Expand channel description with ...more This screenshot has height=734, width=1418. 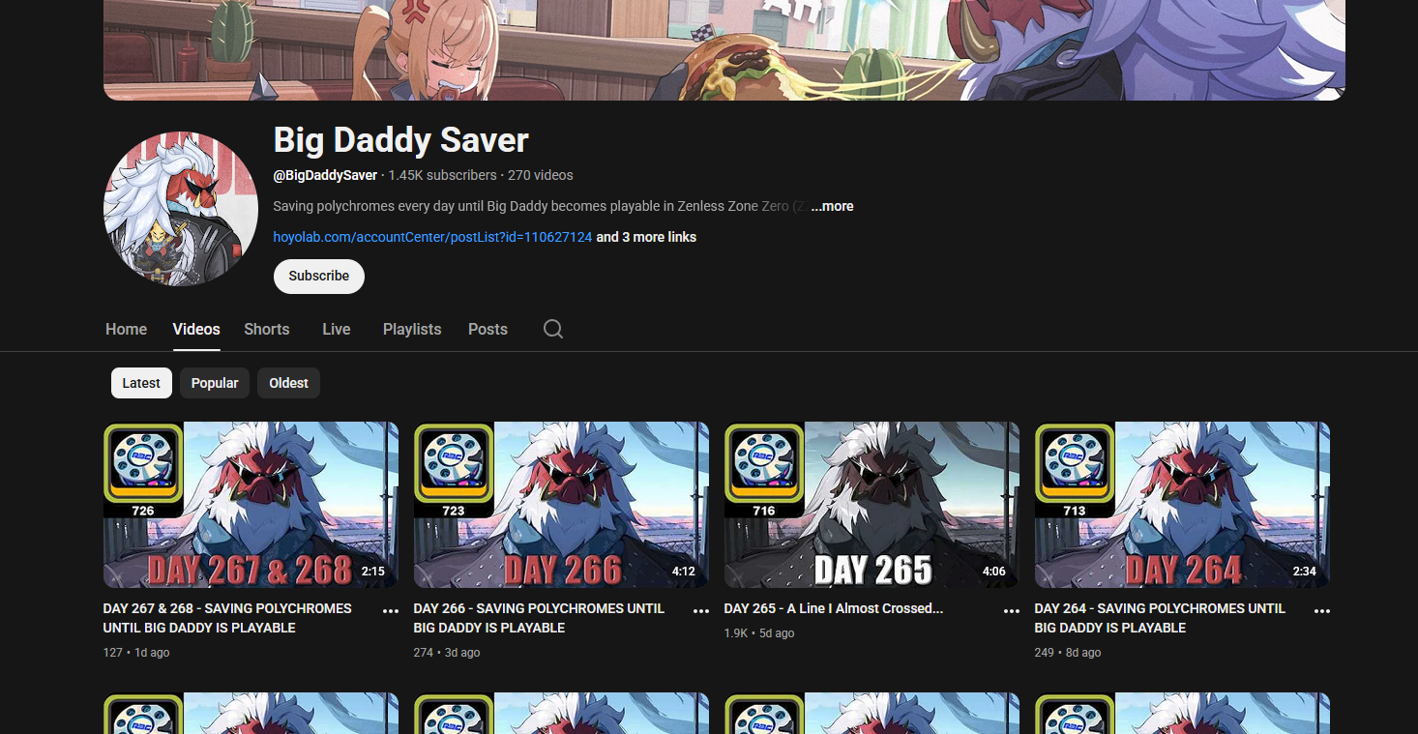[832, 206]
